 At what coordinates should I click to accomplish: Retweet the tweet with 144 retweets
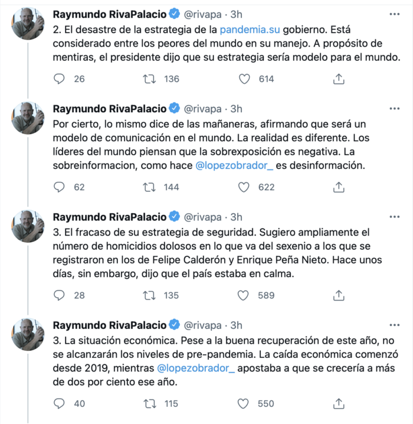[x=150, y=187]
